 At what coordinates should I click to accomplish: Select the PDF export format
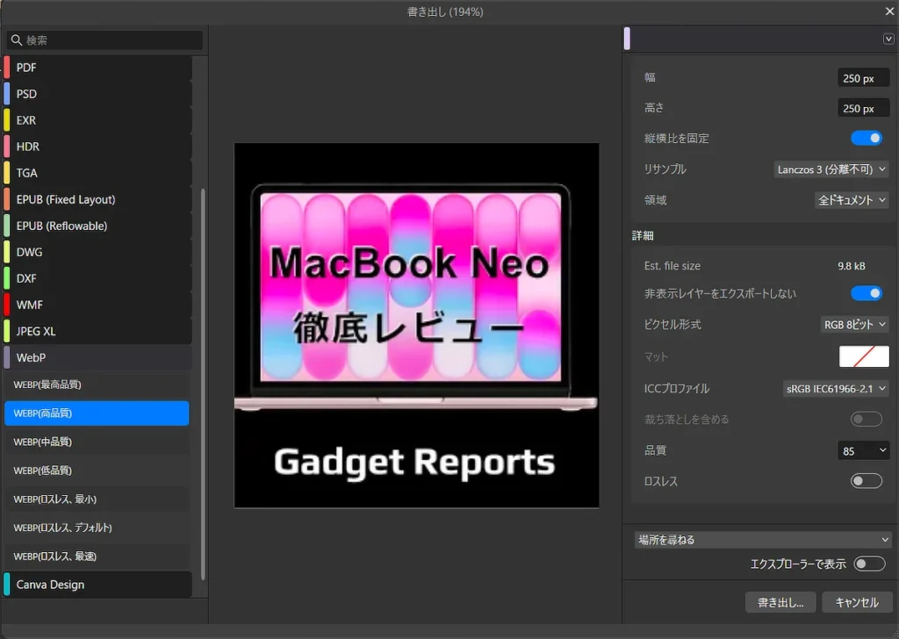coord(97,68)
